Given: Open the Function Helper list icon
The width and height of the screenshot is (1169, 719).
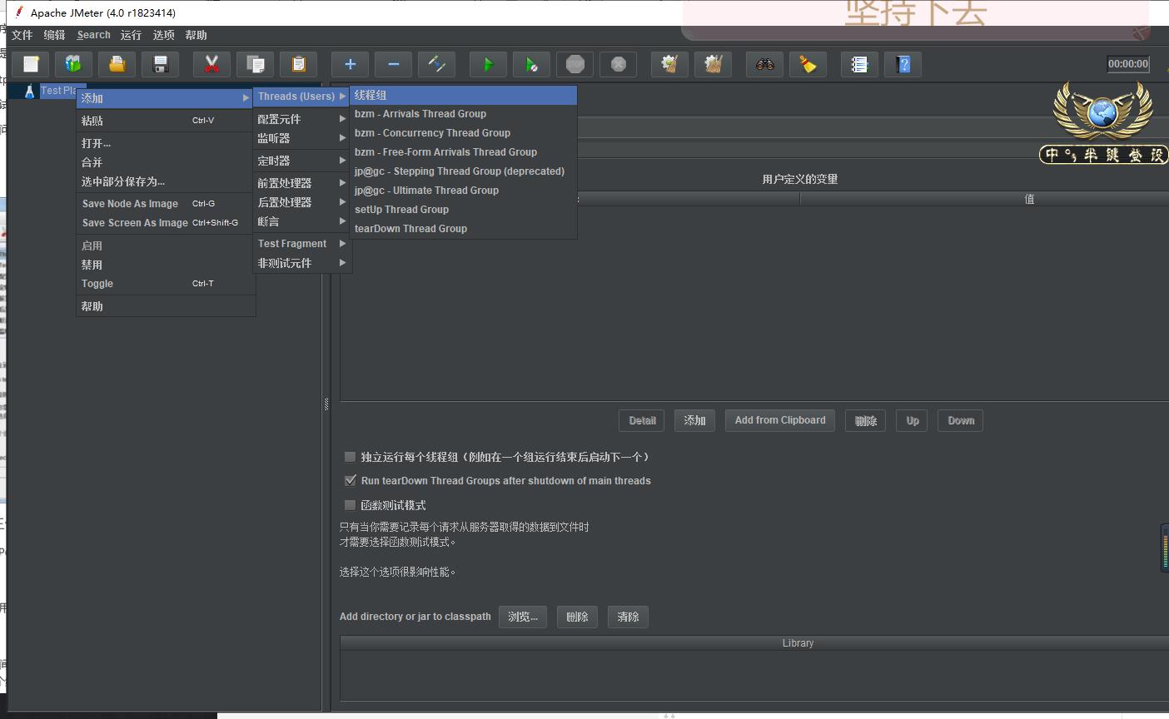Looking at the screenshot, I should [x=859, y=64].
